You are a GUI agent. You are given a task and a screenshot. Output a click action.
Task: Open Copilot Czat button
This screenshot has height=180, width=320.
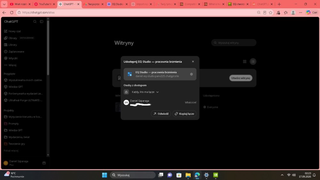(x=312, y=12)
